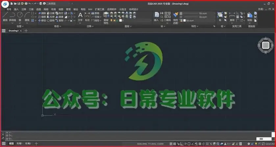Click the Query (查询) measure tool

(x=232, y=17)
